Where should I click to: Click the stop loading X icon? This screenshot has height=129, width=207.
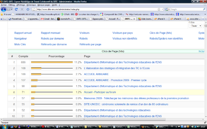point(22,9)
